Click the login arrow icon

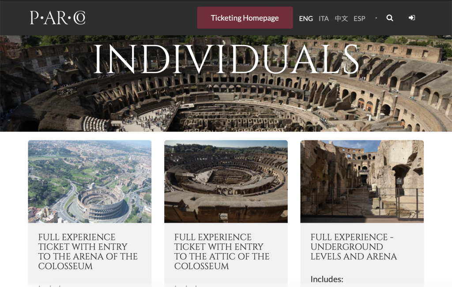pyautogui.click(x=412, y=18)
